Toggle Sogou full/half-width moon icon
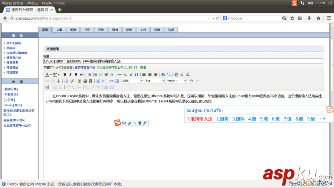The height and width of the screenshot is (188, 334). (x=129, y=123)
